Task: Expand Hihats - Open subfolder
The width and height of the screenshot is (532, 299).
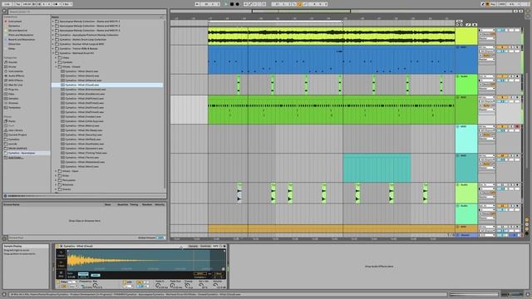Action: point(56,171)
